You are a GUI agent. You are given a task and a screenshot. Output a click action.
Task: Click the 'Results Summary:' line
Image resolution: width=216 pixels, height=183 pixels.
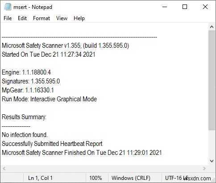click(24, 117)
